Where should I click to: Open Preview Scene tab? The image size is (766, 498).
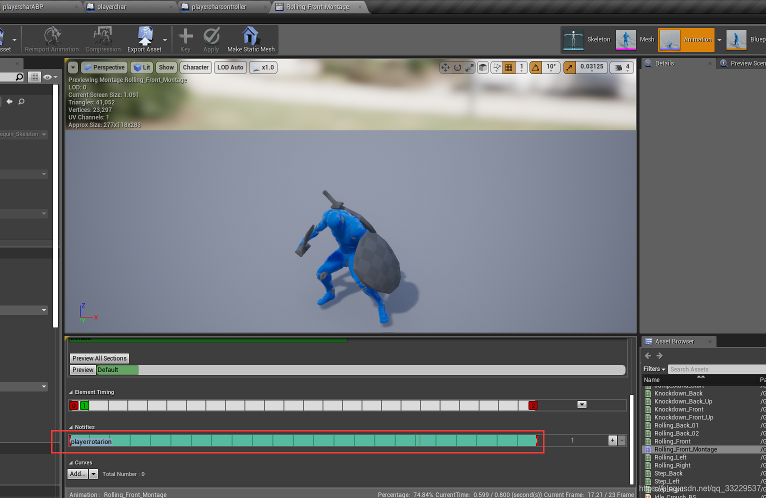[742, 63]
